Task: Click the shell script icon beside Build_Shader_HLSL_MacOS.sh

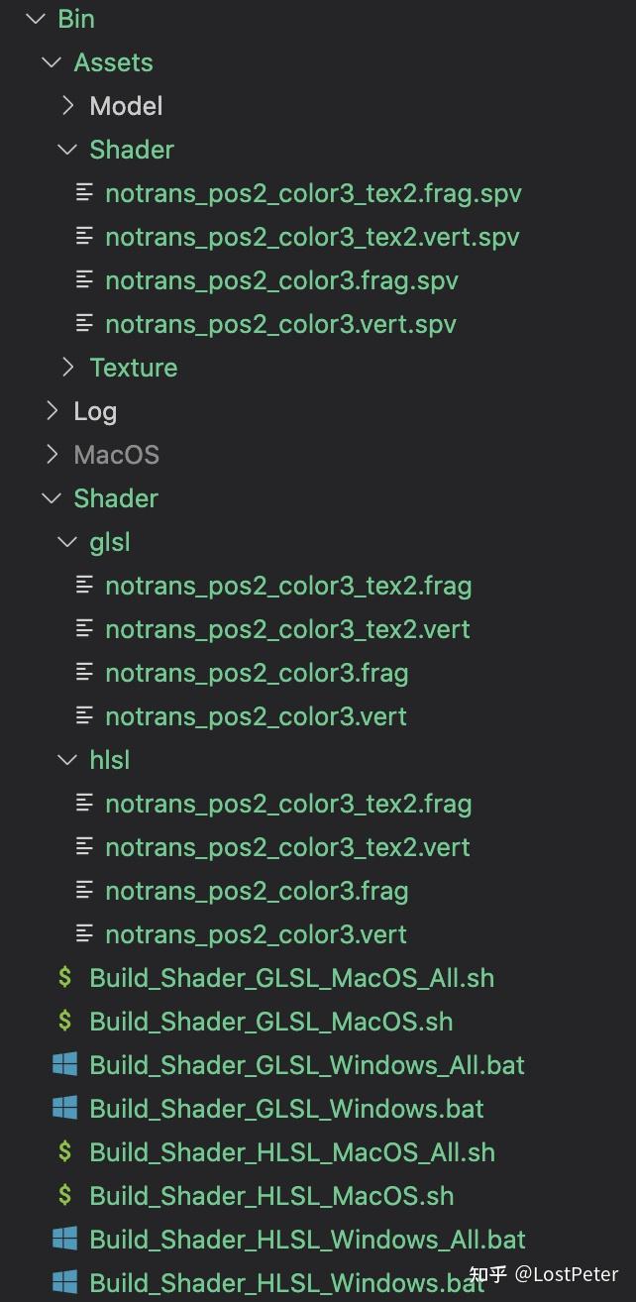Action: click(x=65, y=1195)
